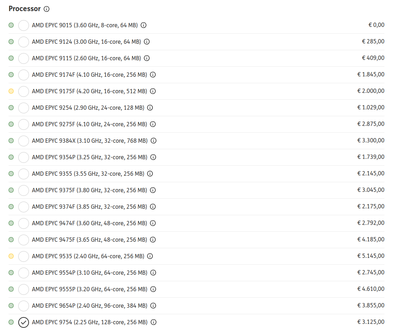This screenshot has height=335, width=403.
Task: Select the AMD EPYC 9535 radio button
Action: 23,256
